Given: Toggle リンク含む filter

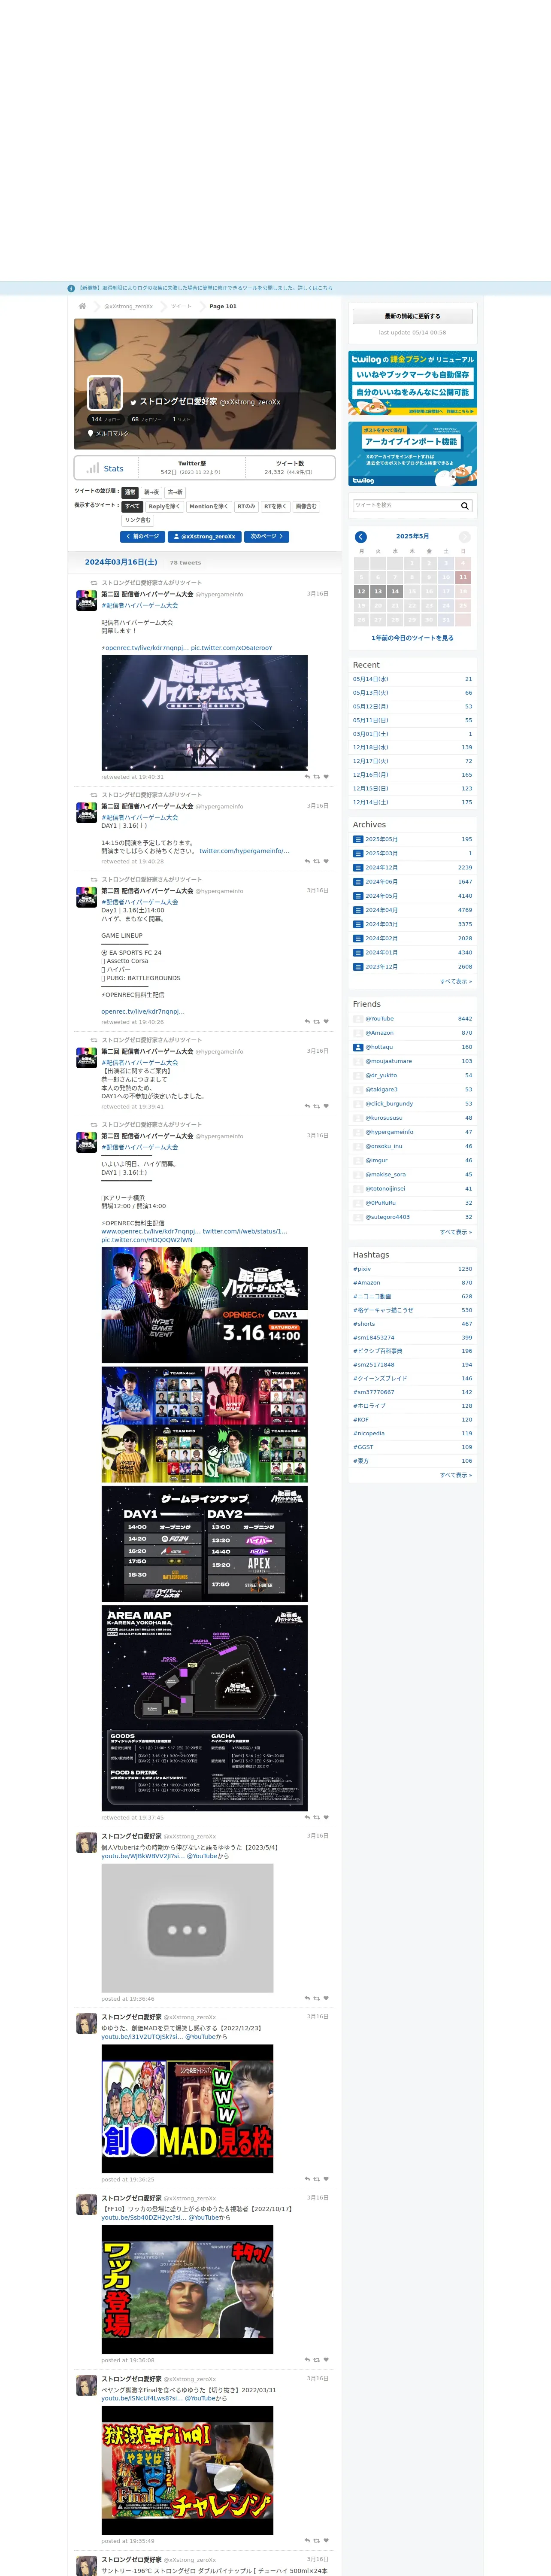Looking at the screenshot, I should tap(138, 520).
